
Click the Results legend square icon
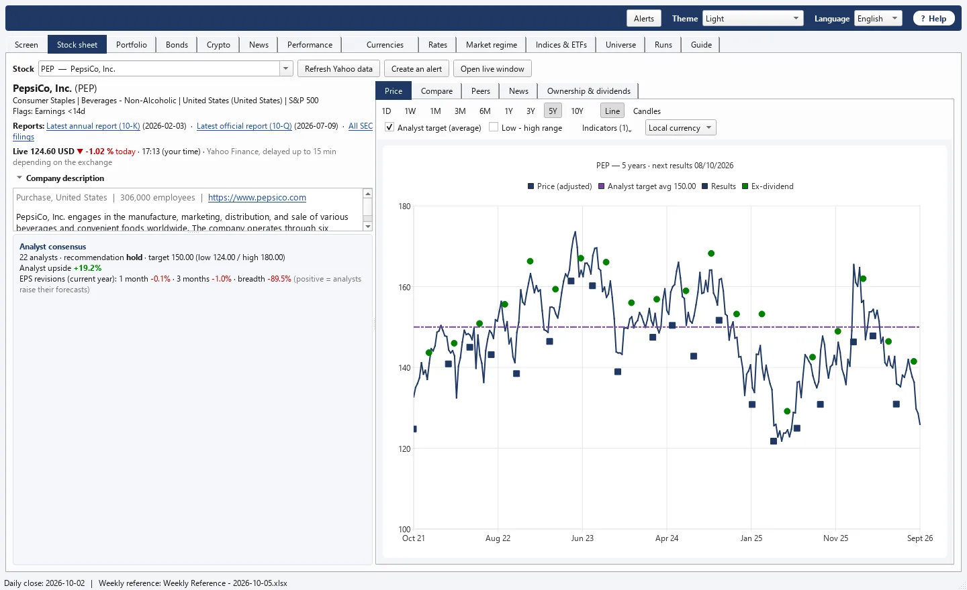[705, 186]
